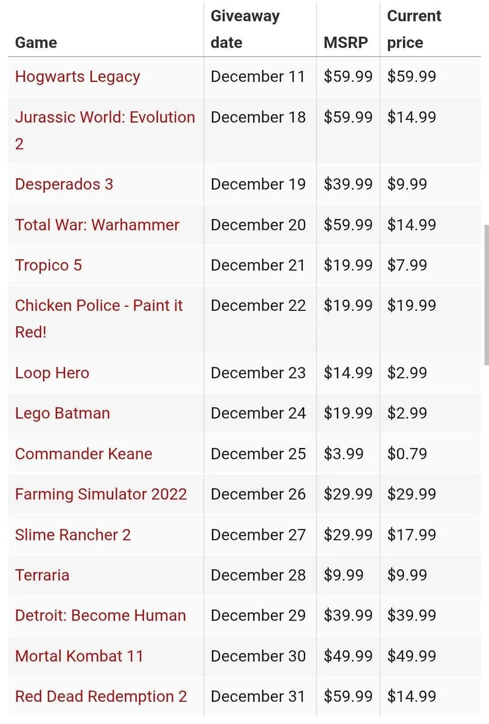The image size is (489, 724).
Task: Open the Loop Hero link
Action: tap(52, 373)
